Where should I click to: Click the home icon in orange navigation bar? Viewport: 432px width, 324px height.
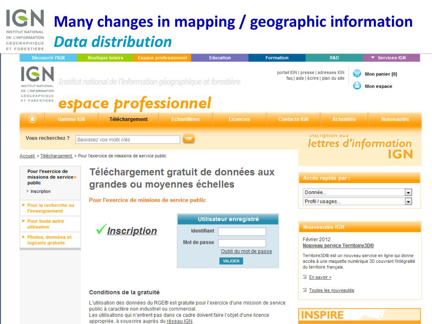click(x=32, y=119)
